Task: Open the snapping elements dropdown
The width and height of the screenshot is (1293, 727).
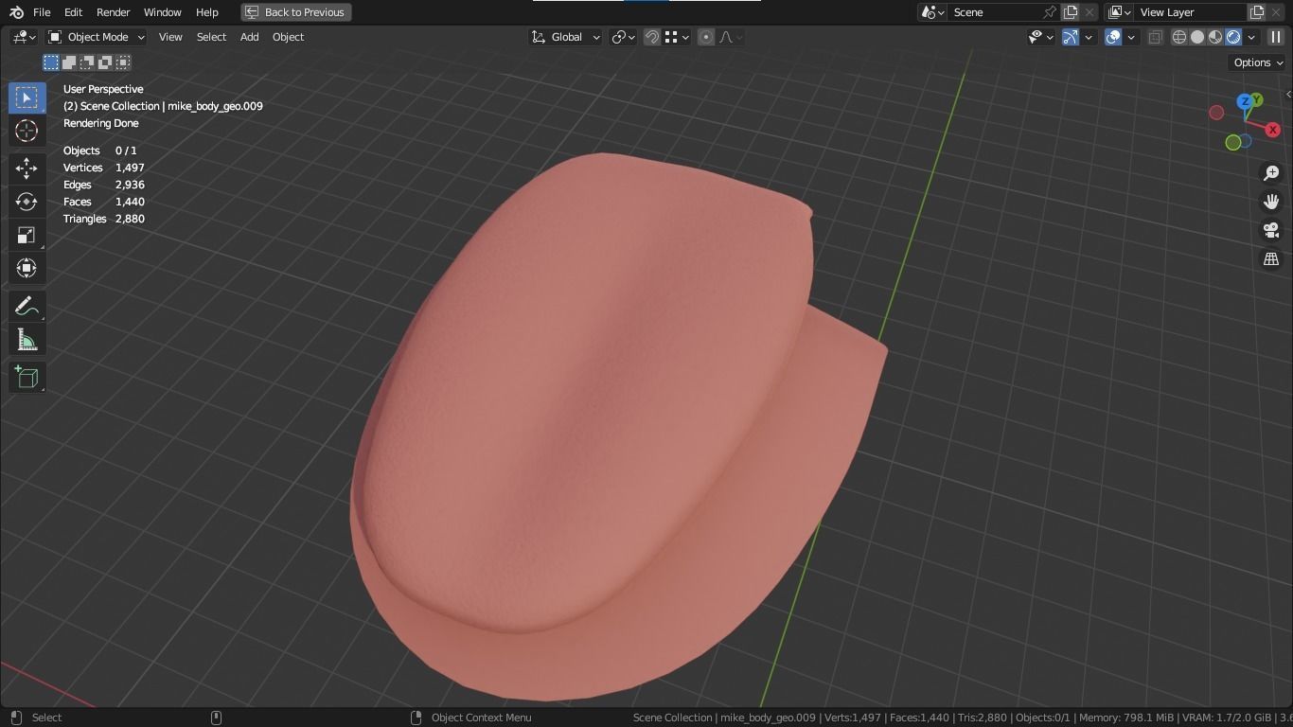Action: point(676,37)
